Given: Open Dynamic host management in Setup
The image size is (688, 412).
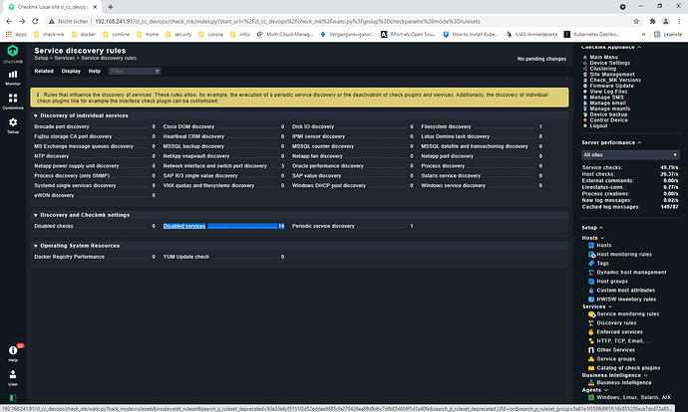Looking at the screenshot, I should click(x=631, y=272).
